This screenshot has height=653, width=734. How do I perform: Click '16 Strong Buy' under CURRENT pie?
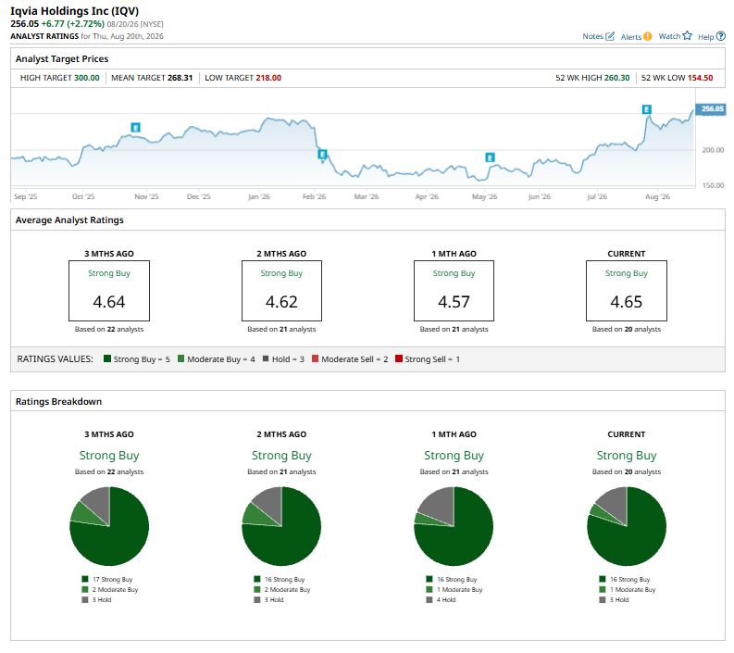point(625,580)
